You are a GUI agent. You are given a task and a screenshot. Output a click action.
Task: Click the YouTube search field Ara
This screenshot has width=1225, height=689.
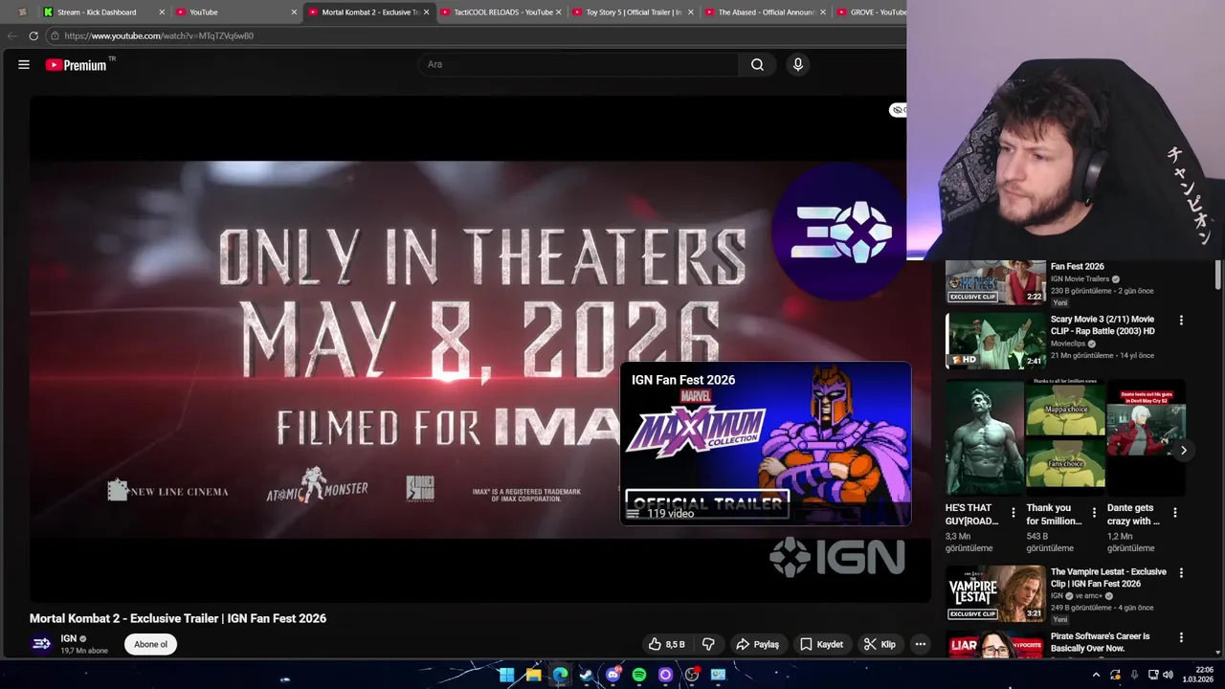(578, 64)
